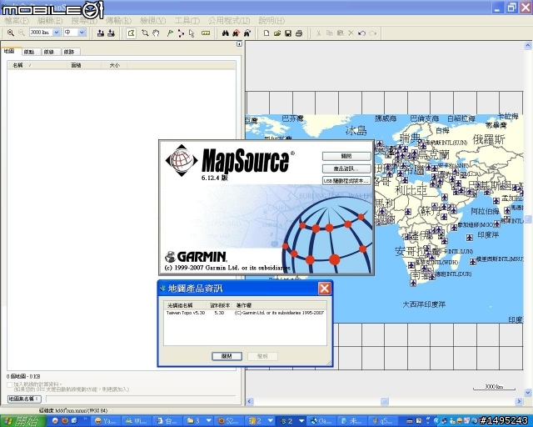Close the 地圖產品資訊 dialog with red X
The image size is (533, 427).
tap(324, 289)
